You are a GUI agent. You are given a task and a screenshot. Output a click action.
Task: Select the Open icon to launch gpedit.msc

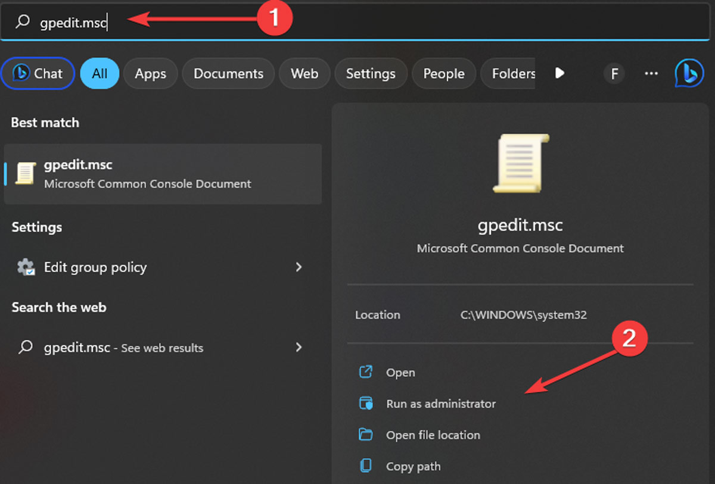365,371
